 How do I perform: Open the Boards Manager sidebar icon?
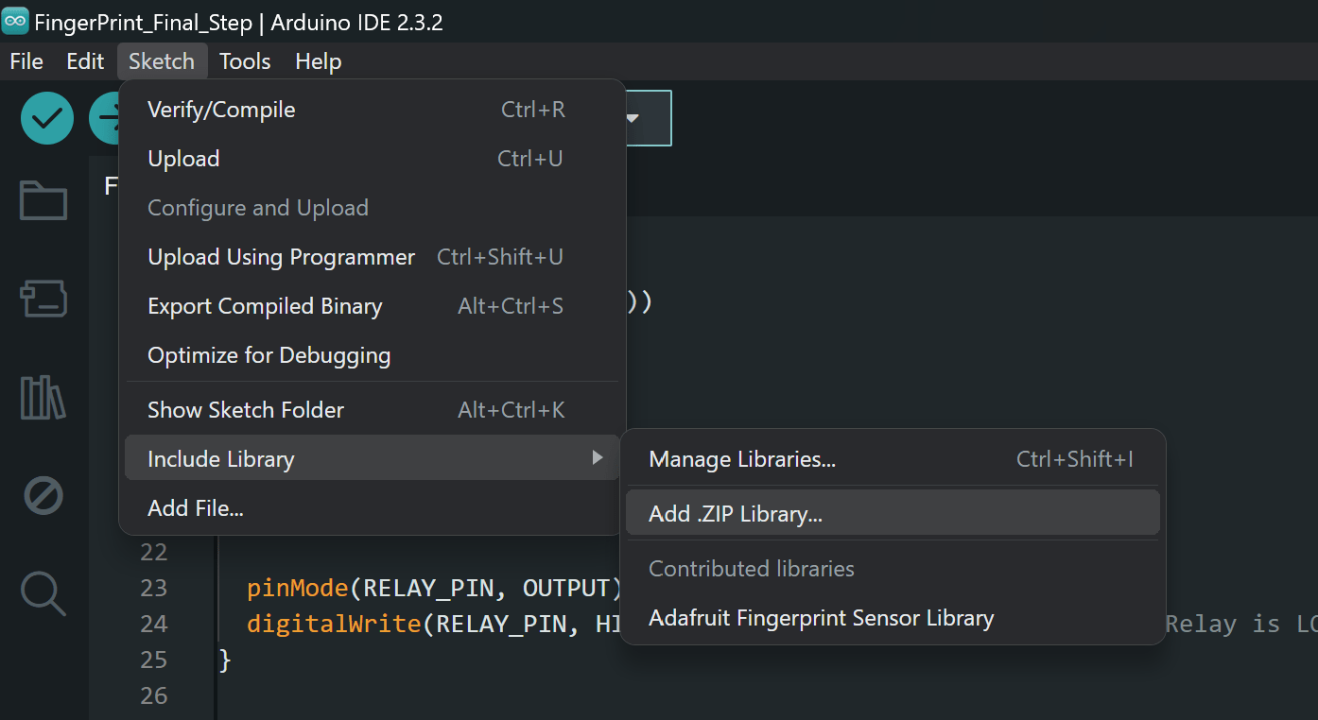pyautogui.click(x=43, y=299)
